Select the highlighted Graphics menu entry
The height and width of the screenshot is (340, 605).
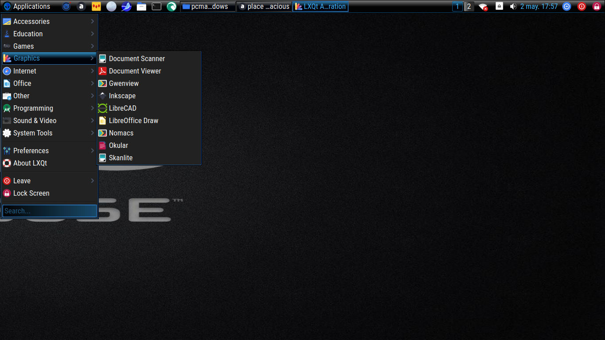(x=49, y=58)
